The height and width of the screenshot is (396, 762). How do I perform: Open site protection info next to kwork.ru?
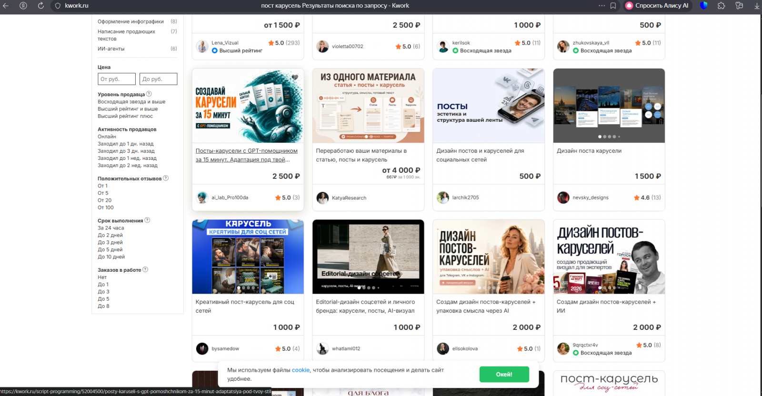(58, 6)
